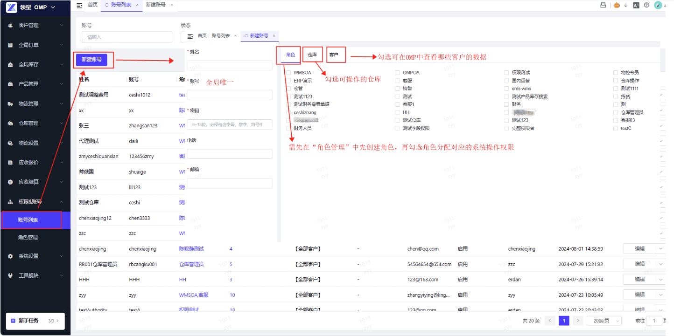This screenshot has width=674, height=336.
Task: Click the language translate icon
Action: click(x=636, y=5)
